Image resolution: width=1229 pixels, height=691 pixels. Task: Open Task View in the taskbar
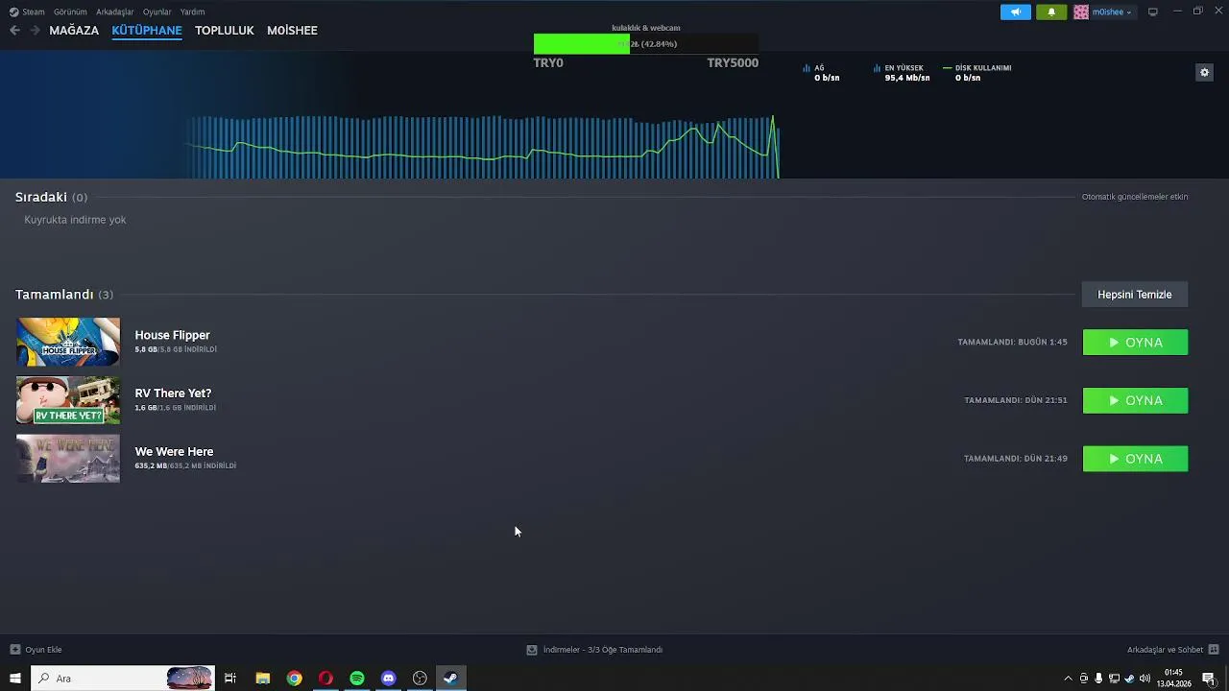pos(230,679)
